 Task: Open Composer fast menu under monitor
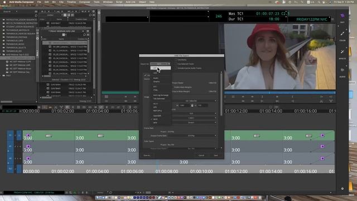(233, 97)
